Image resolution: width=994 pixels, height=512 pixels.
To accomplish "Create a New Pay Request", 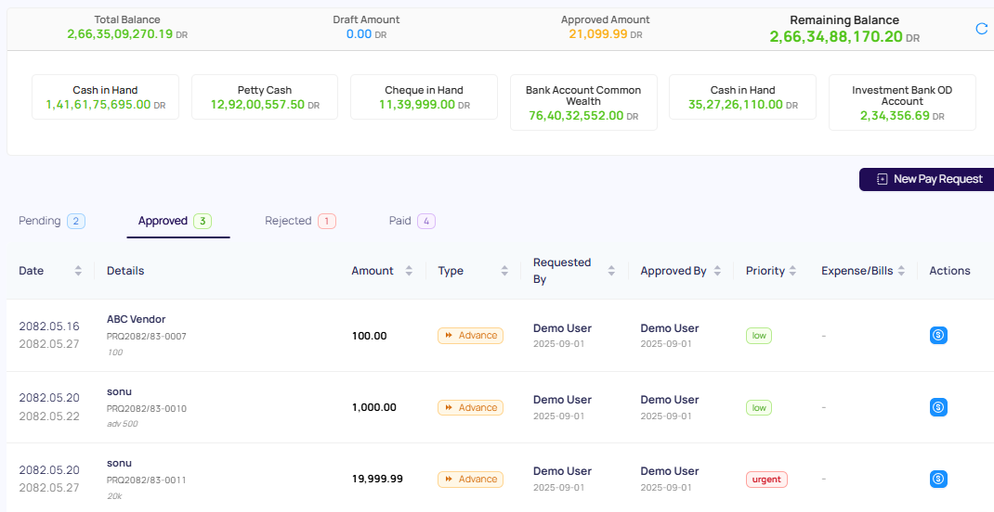I will (x=928, y=179).
